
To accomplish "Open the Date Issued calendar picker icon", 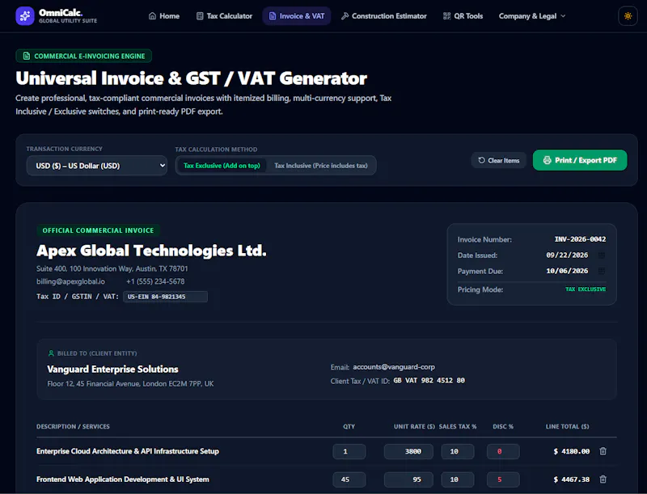I will (602, 255).
